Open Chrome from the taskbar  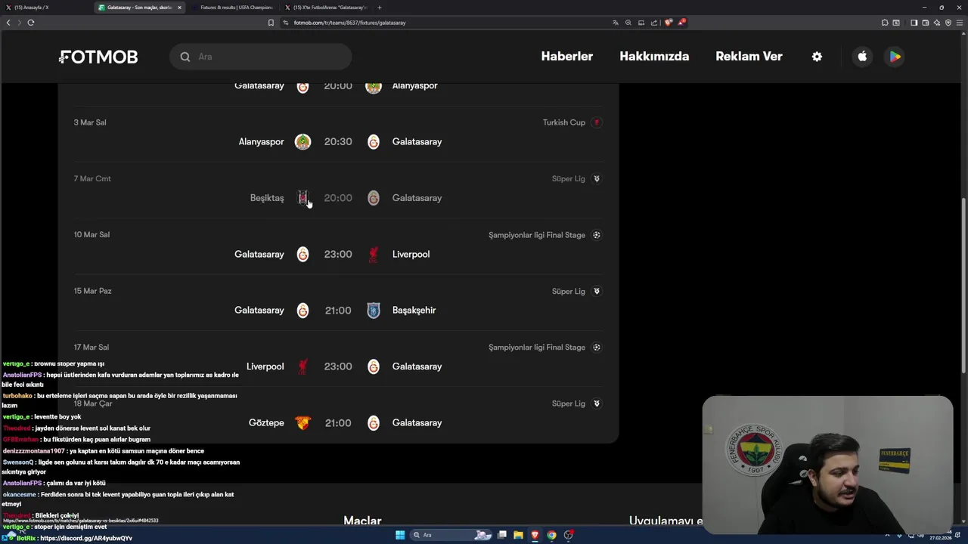pos(551,535)
